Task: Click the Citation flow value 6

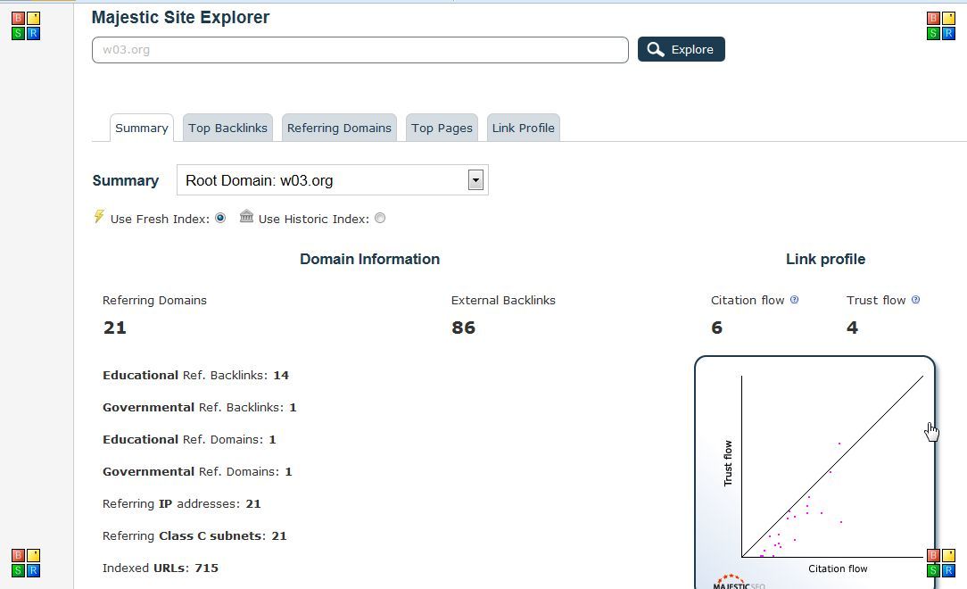Action: pos(716,328)
